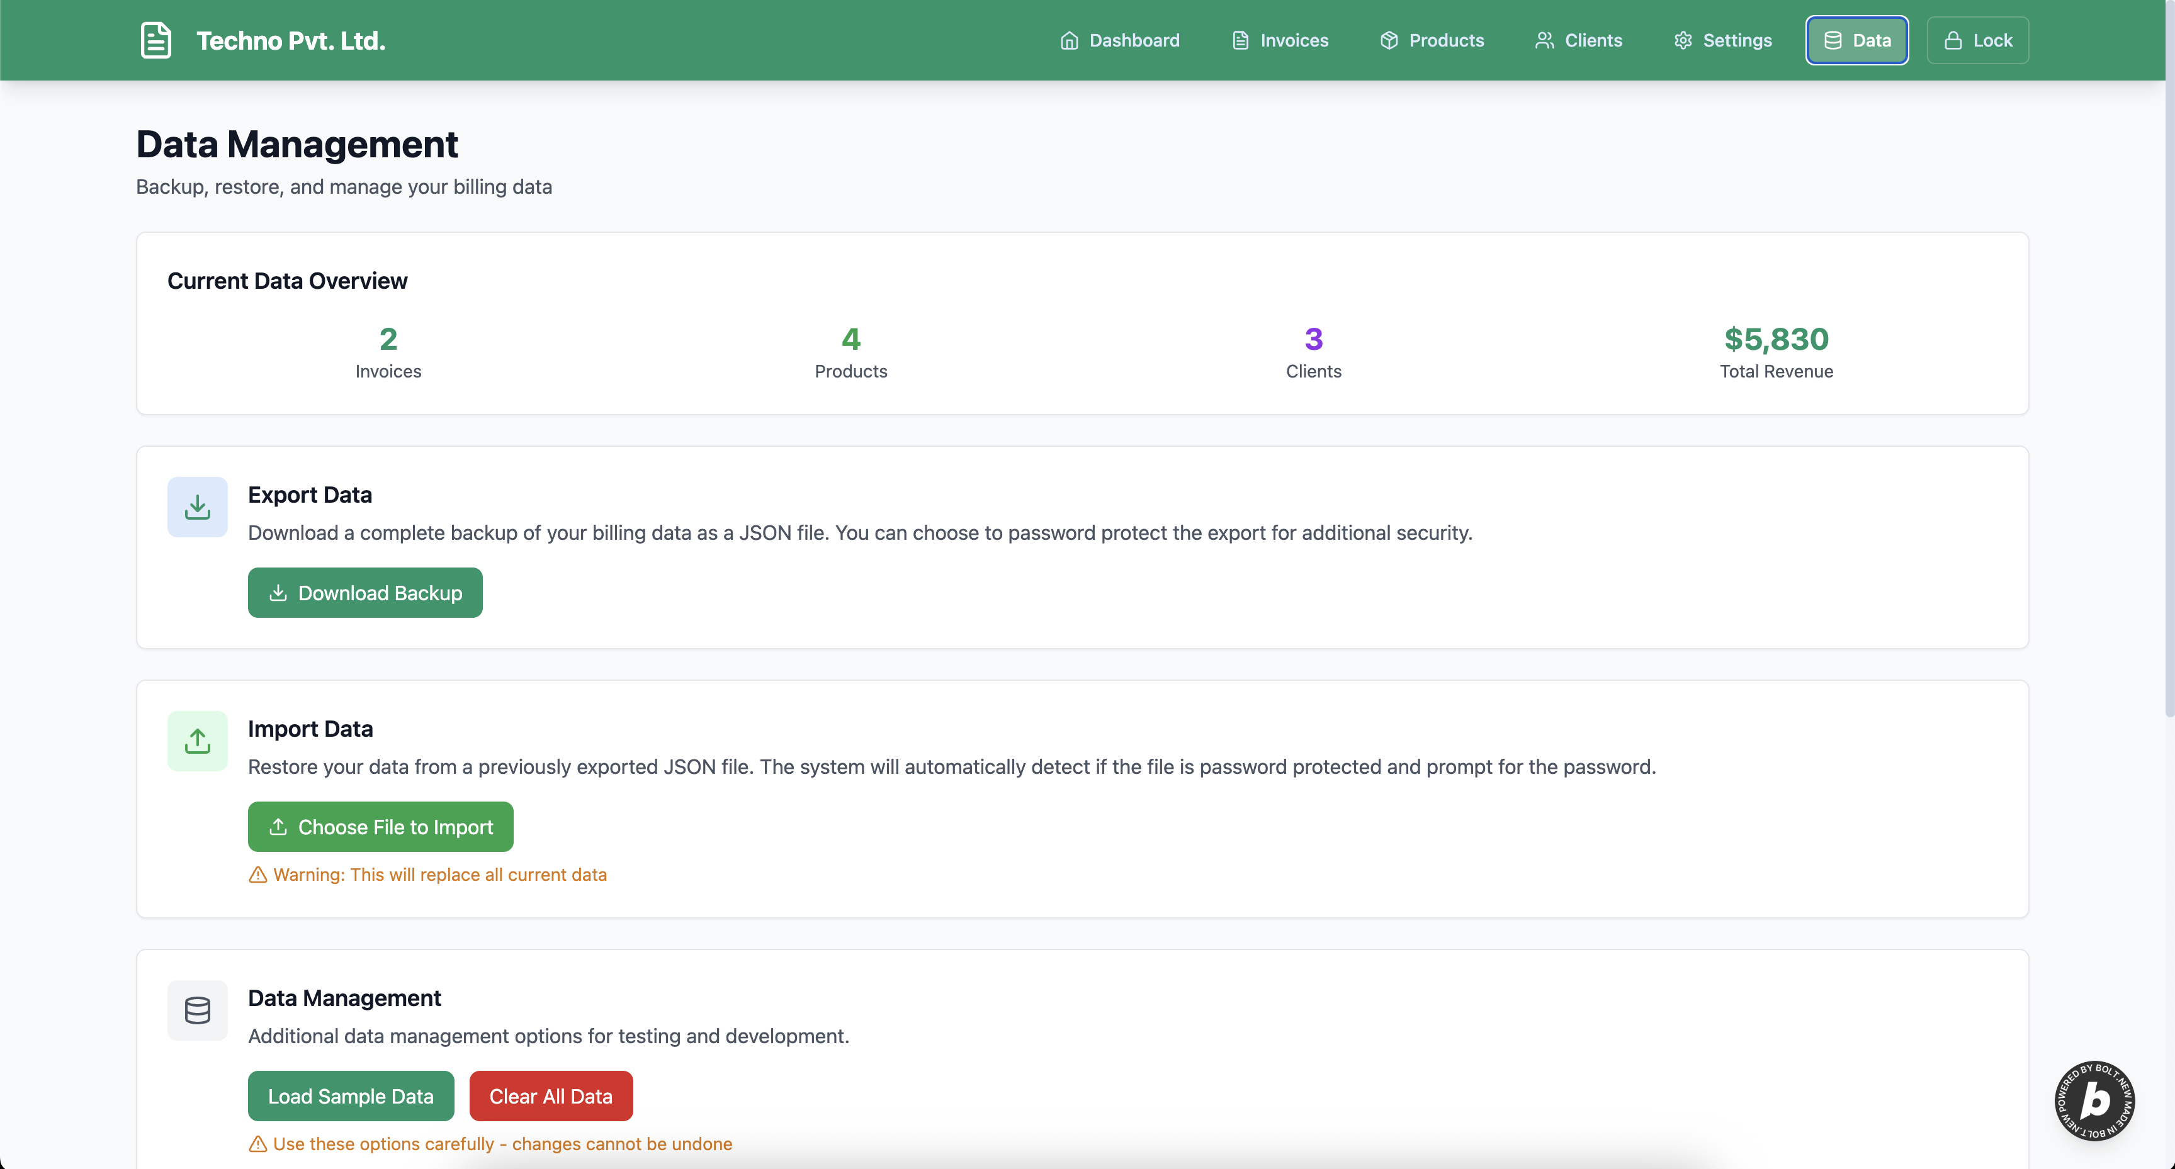Click the gear icon next to Settings
This screenshot has width=2175, height=1169.
(x=1683, y=40)
